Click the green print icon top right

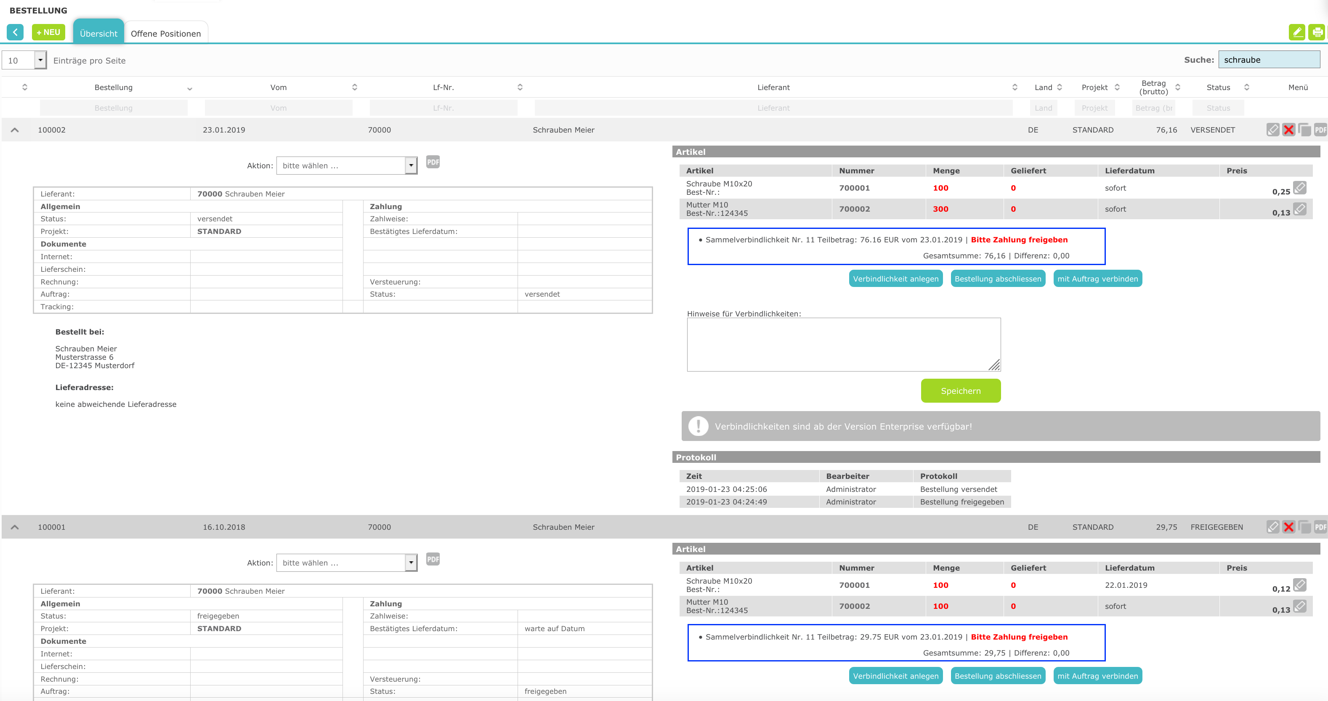1317,32
